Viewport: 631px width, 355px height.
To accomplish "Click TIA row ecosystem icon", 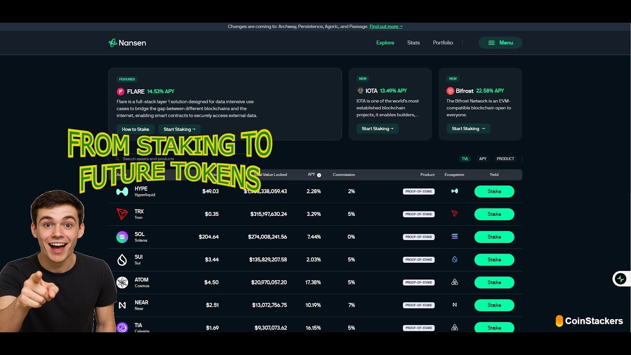I will click(x=455, y=327).
